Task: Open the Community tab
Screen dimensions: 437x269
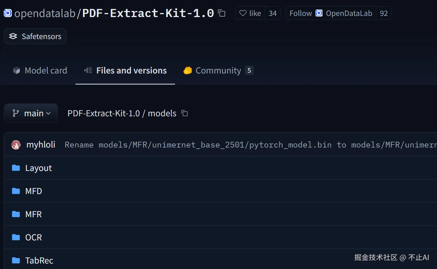Action: 218,71
